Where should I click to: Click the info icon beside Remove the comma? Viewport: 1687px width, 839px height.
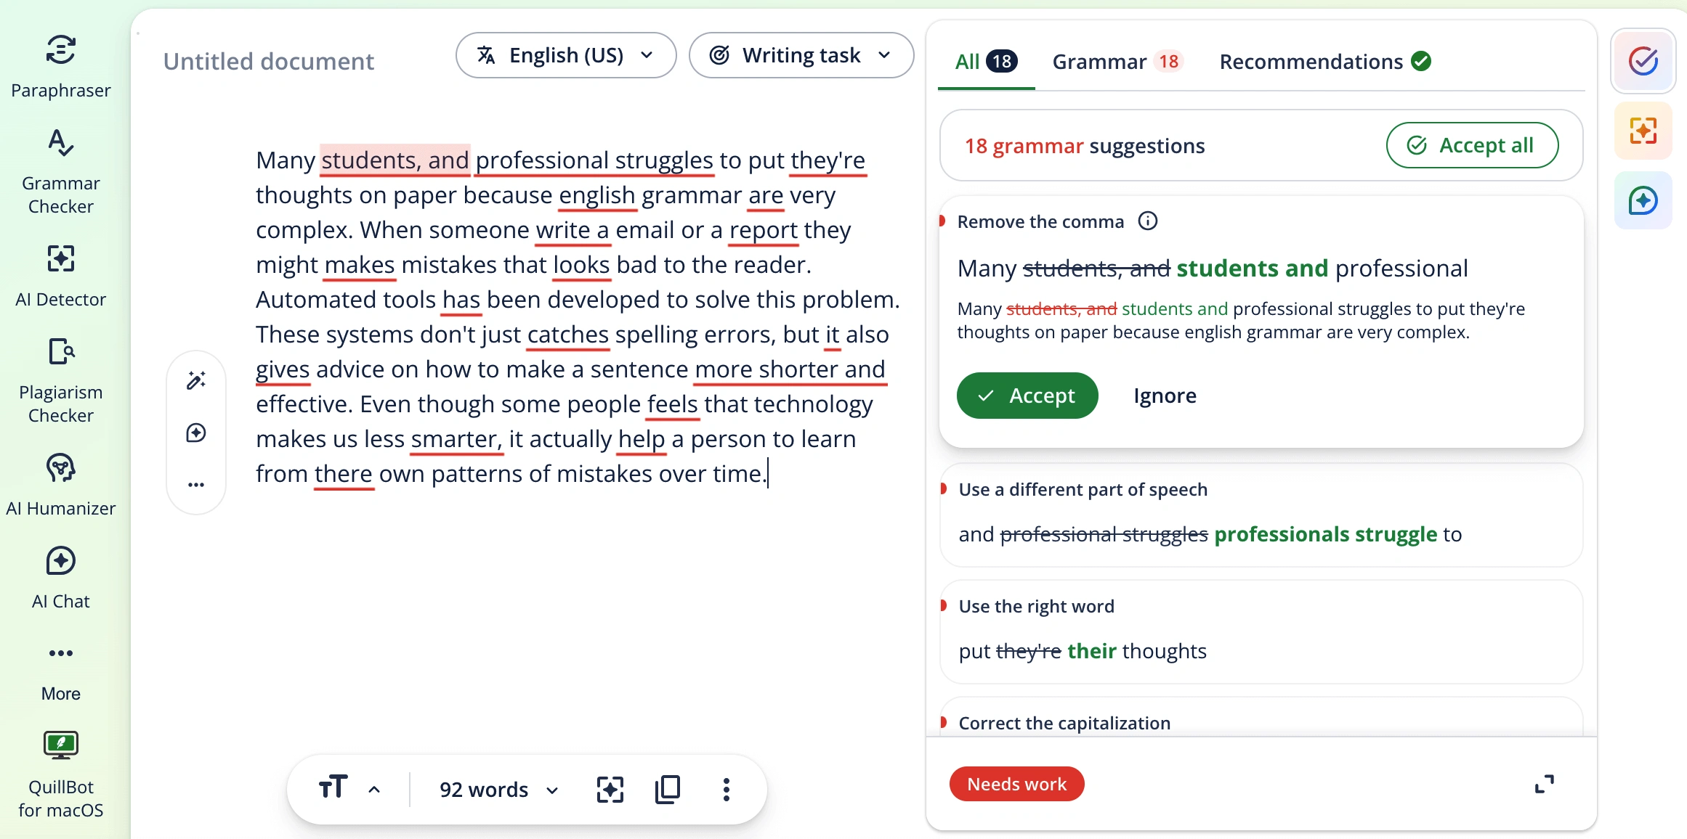(x=1148, y=221)
